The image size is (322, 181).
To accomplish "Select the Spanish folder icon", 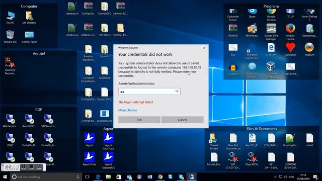I will (x=105, y=51).
